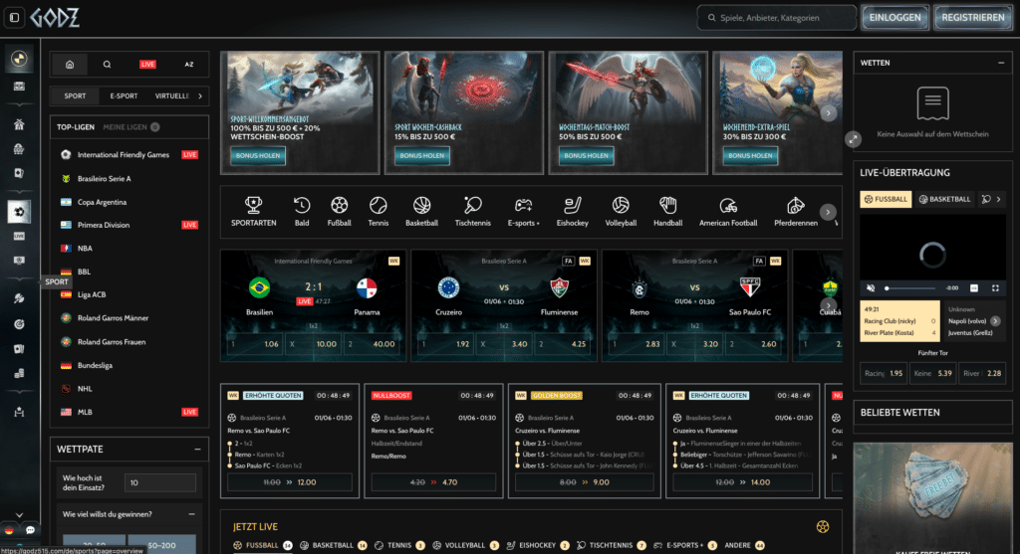Focus the search field 'Spiele, Anbieter, Kategorien'
1020x554 pixels.
777,18
